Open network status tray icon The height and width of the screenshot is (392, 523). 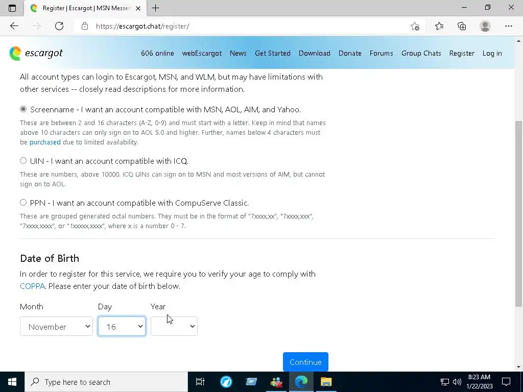pyautogui.click(x=445, y=382)
